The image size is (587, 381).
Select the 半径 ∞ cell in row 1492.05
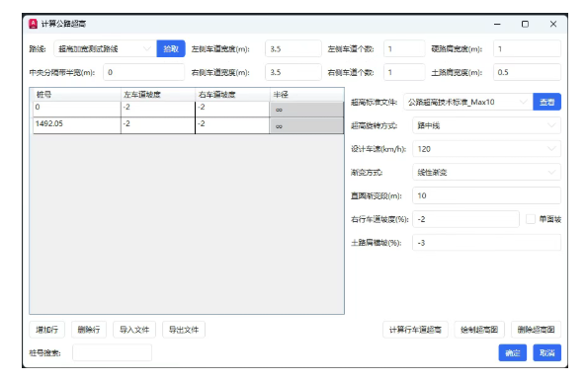point(306,126)
